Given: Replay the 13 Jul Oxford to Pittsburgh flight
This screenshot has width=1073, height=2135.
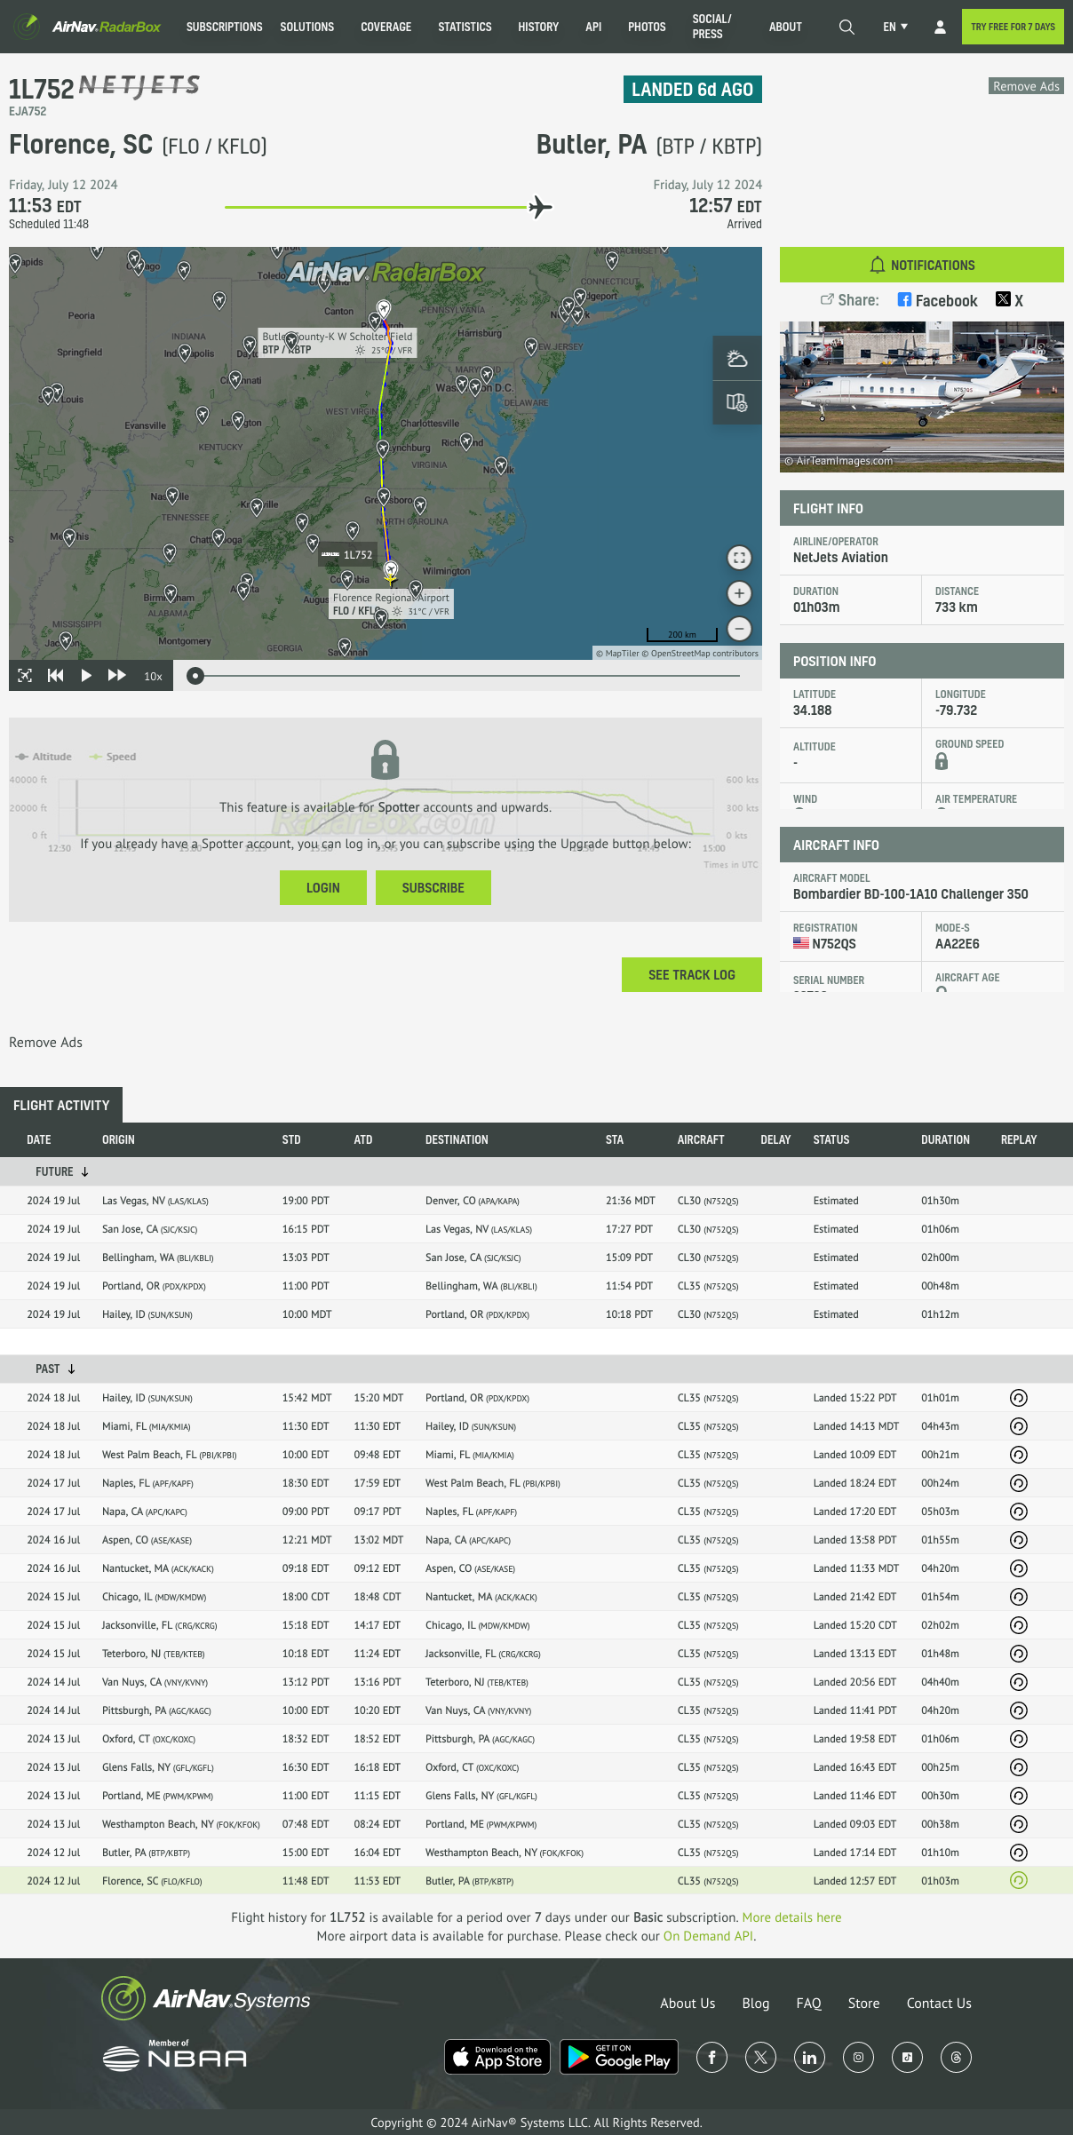Looking at the screenshot, I should point(1019,1739).
